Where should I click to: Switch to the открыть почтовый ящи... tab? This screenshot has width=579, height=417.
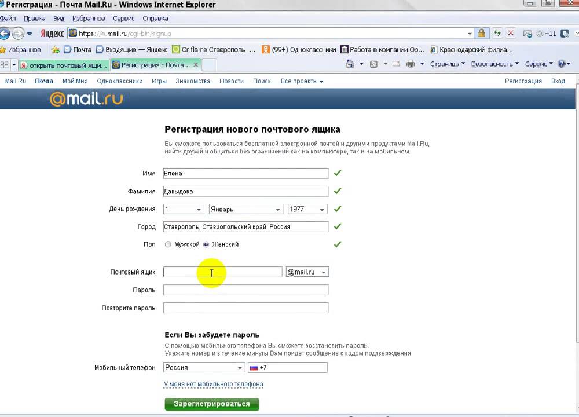click(x=64, y=65)
